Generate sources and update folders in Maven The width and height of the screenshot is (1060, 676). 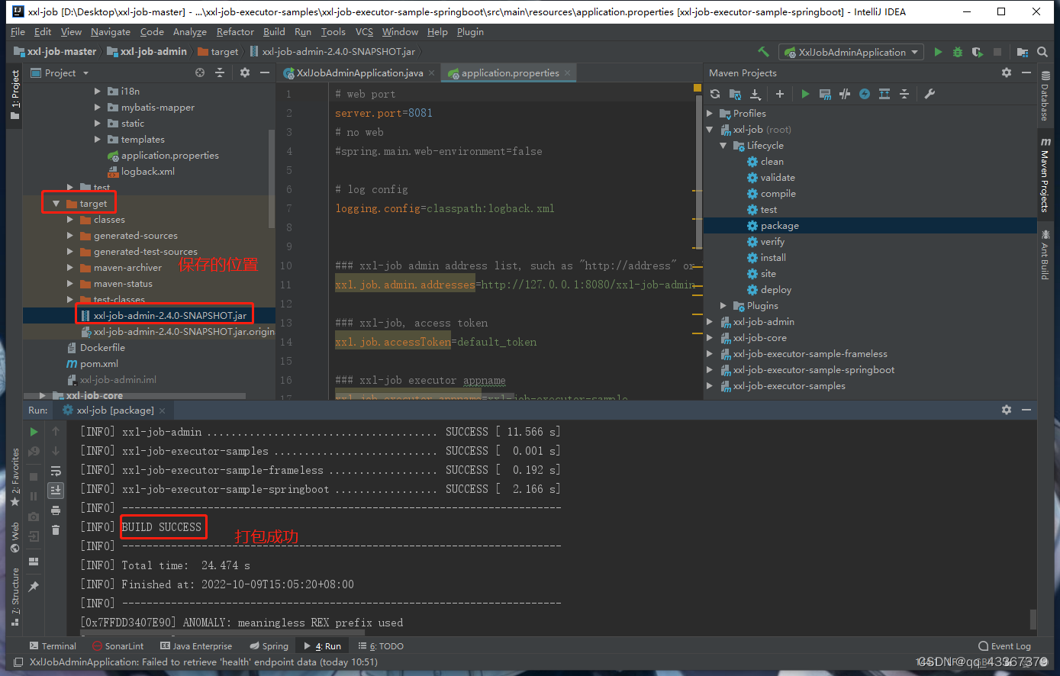pos(735,94)
